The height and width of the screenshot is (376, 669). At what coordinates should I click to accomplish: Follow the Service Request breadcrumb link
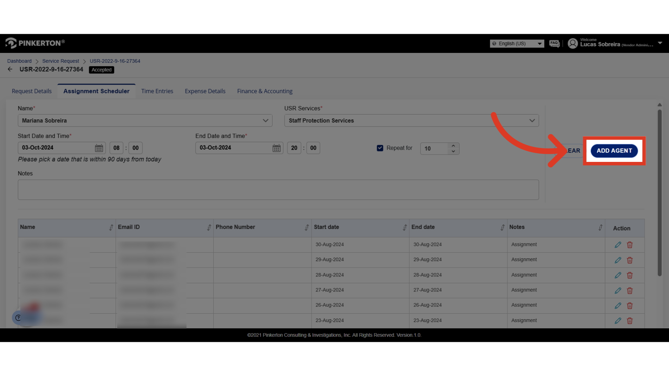(61, 61)
